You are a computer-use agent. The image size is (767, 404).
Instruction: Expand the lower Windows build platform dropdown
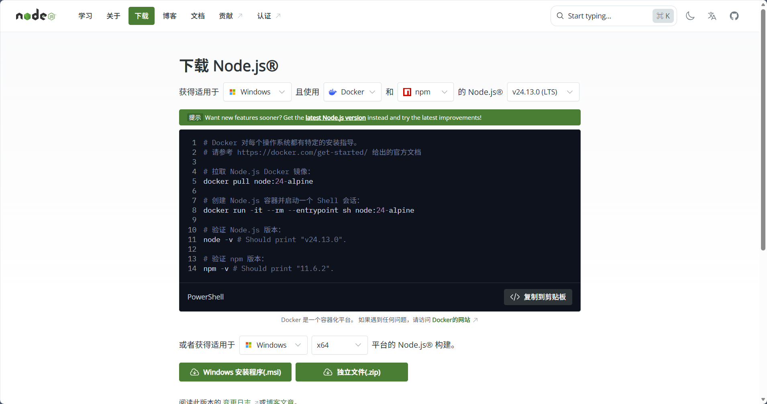pos(273,345)
